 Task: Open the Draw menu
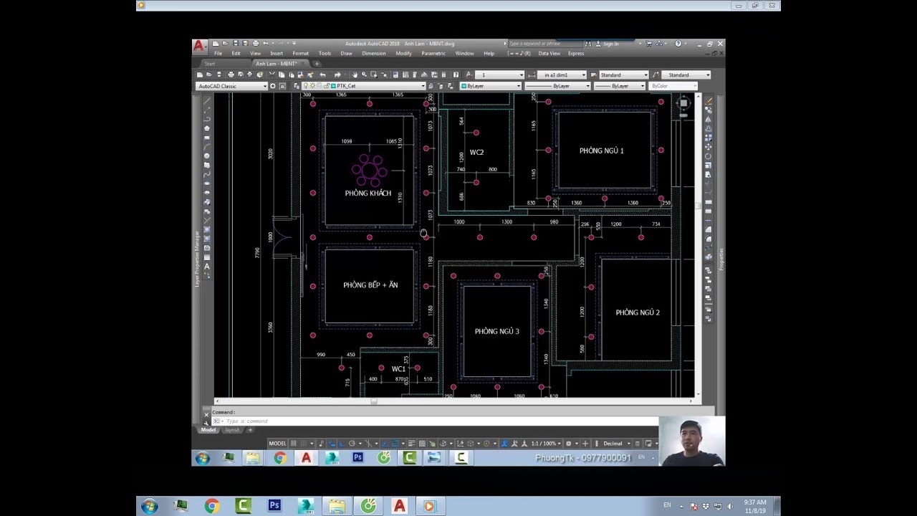[346, 53]
